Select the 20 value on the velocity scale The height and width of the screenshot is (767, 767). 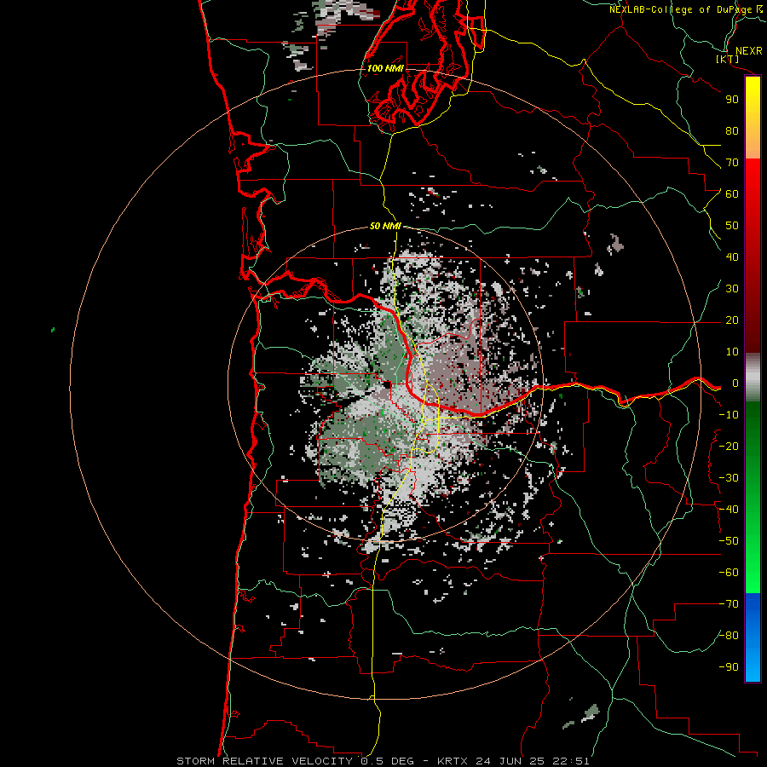[x=732, y=320]
